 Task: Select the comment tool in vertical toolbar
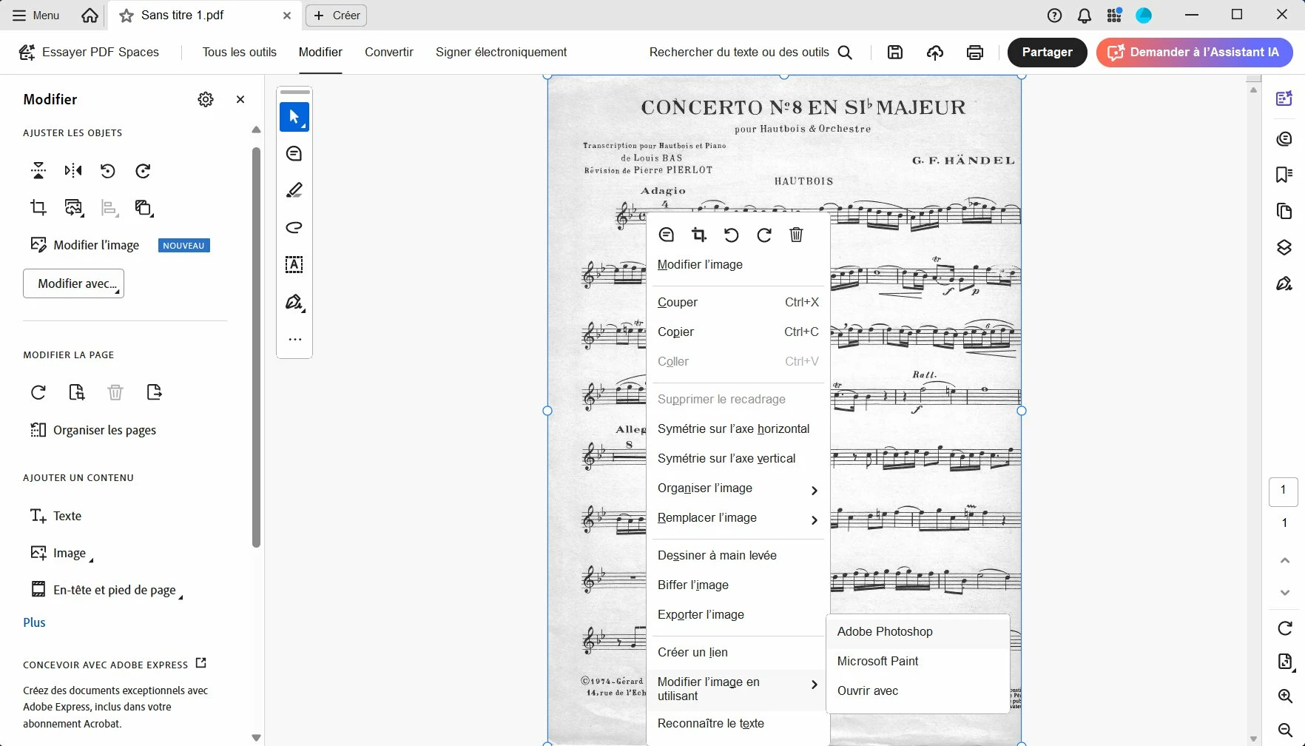click(294, 154)
